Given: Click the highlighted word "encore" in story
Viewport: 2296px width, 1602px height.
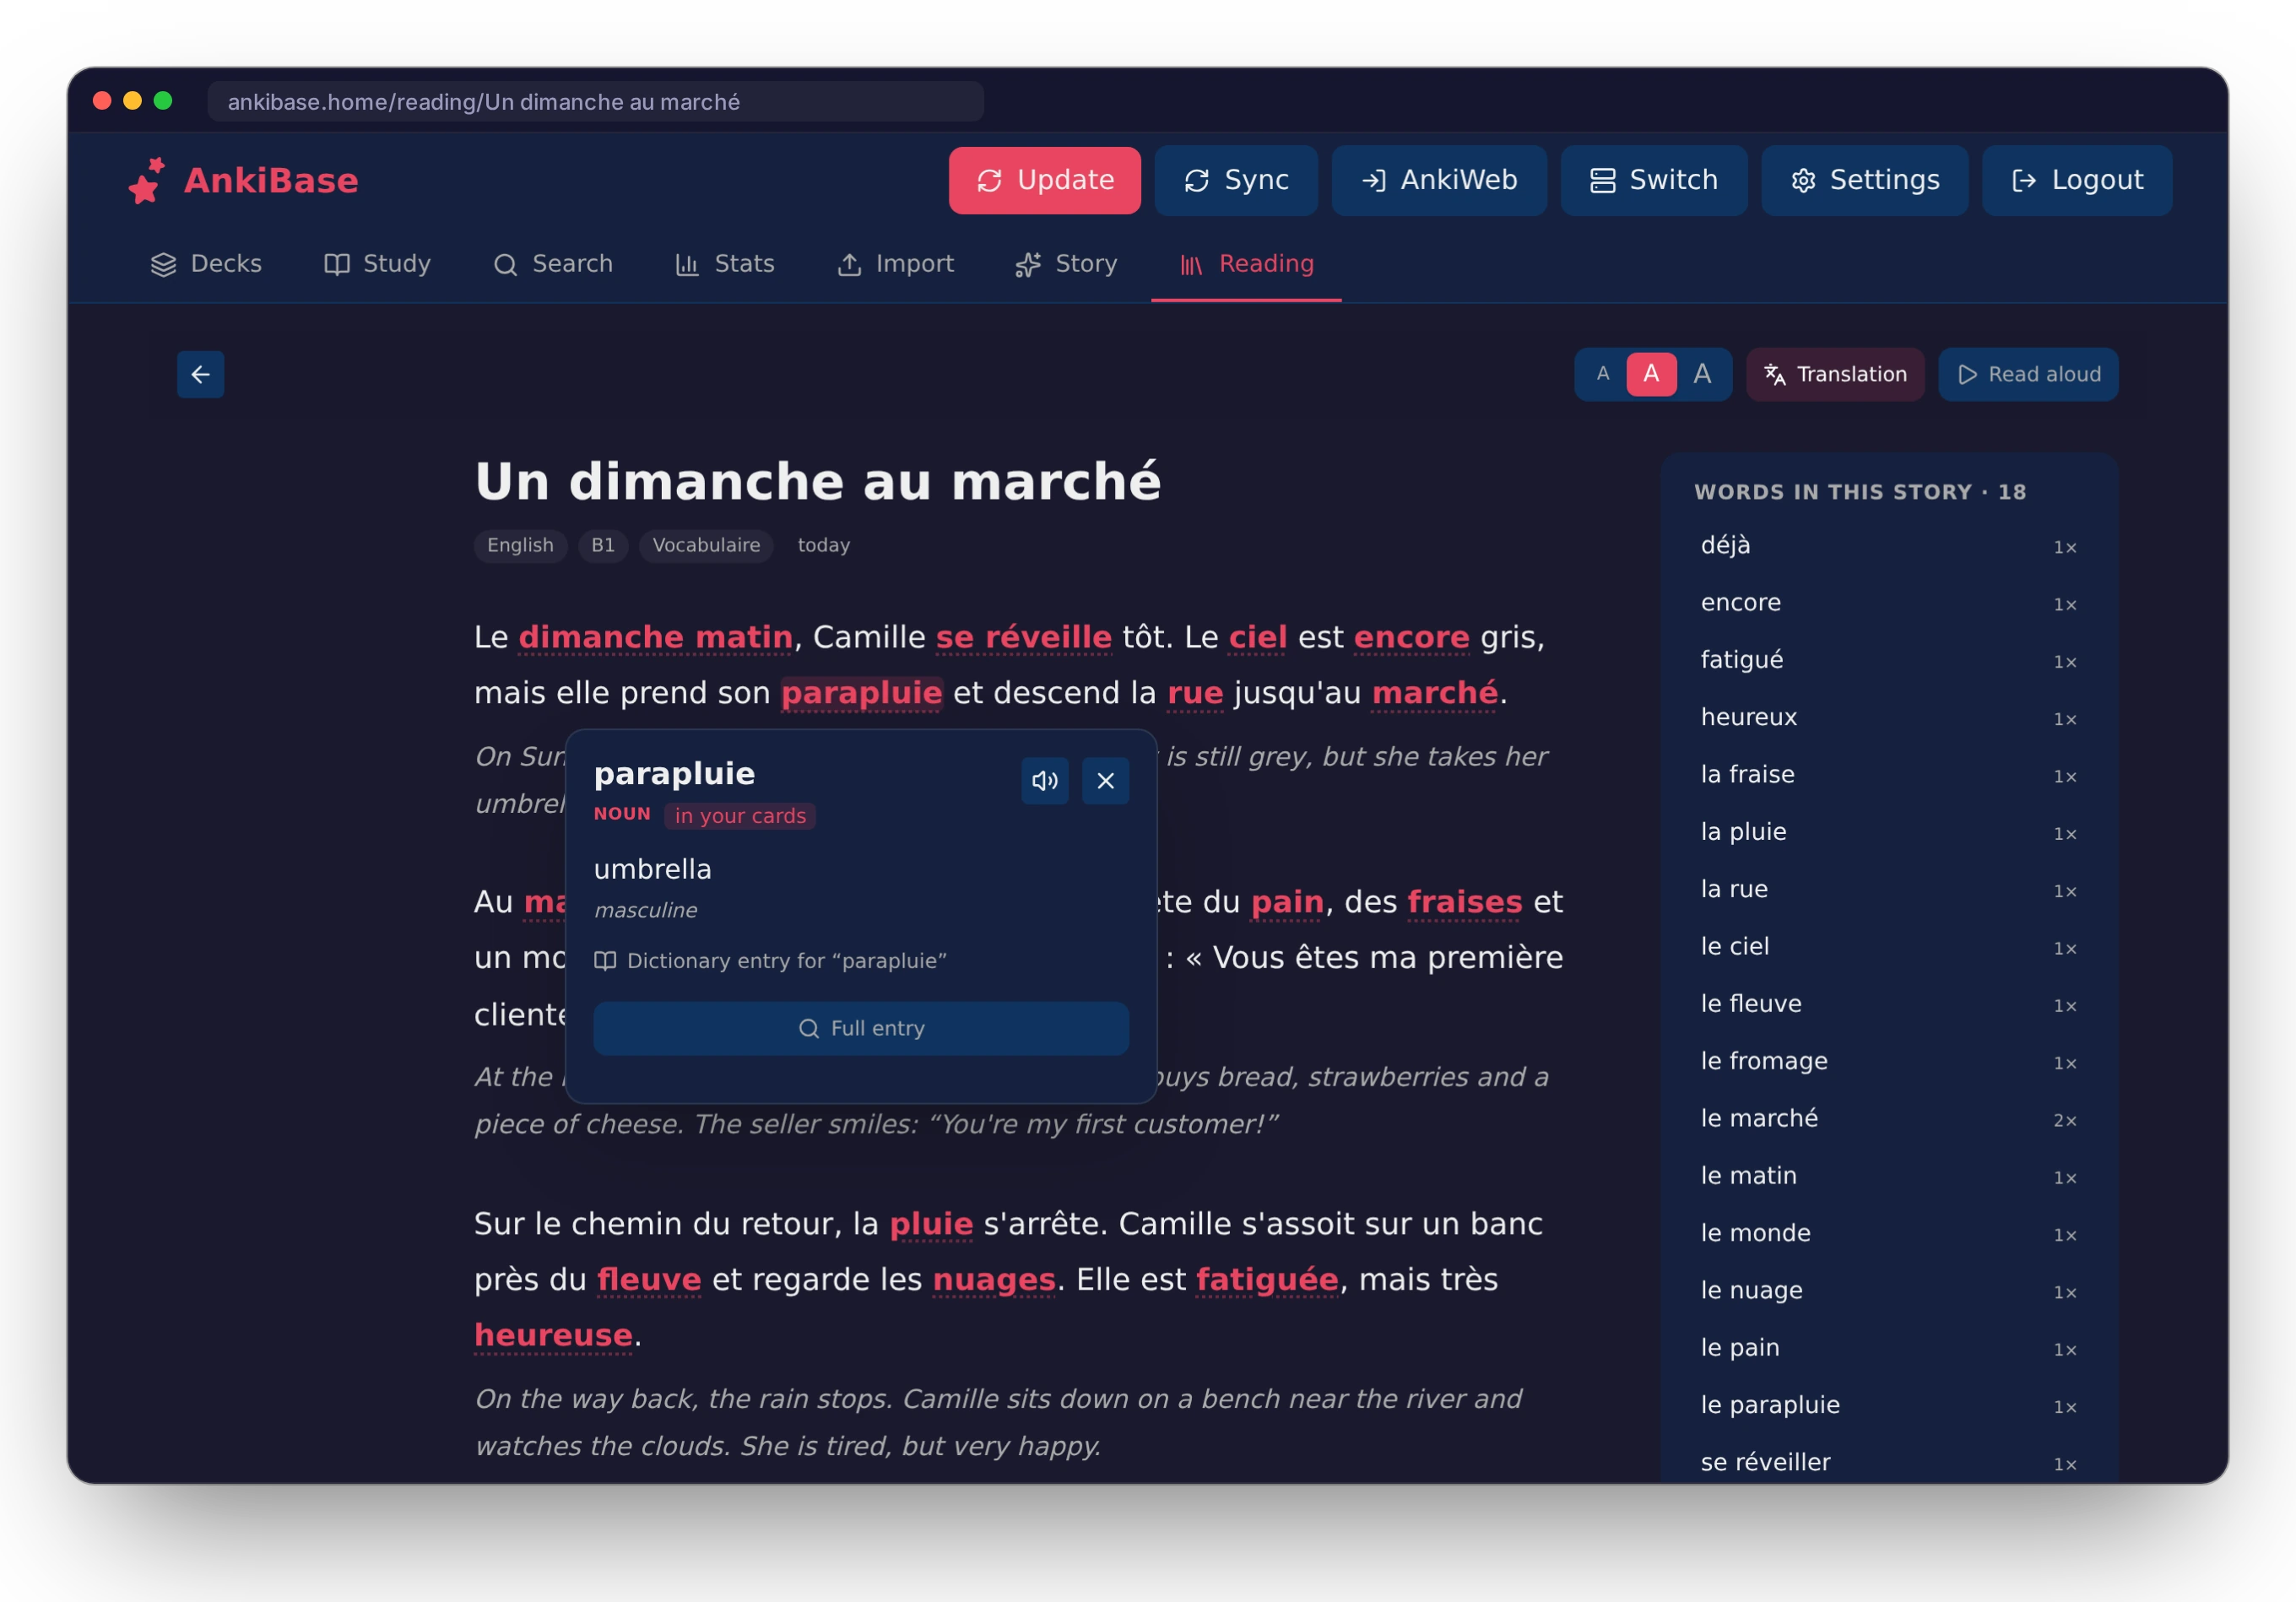Looking at the screenshot, I should [x=1411, y=637].
